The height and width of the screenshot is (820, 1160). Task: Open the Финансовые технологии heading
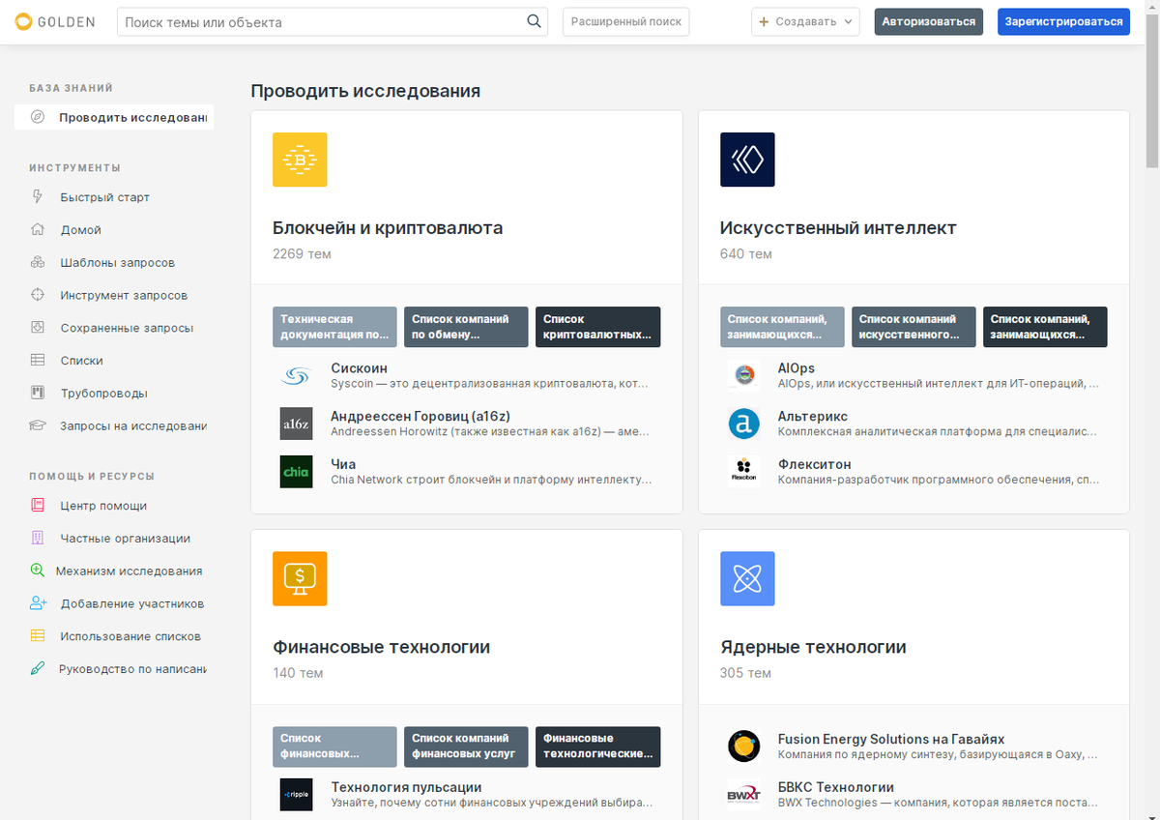[382, 647]
